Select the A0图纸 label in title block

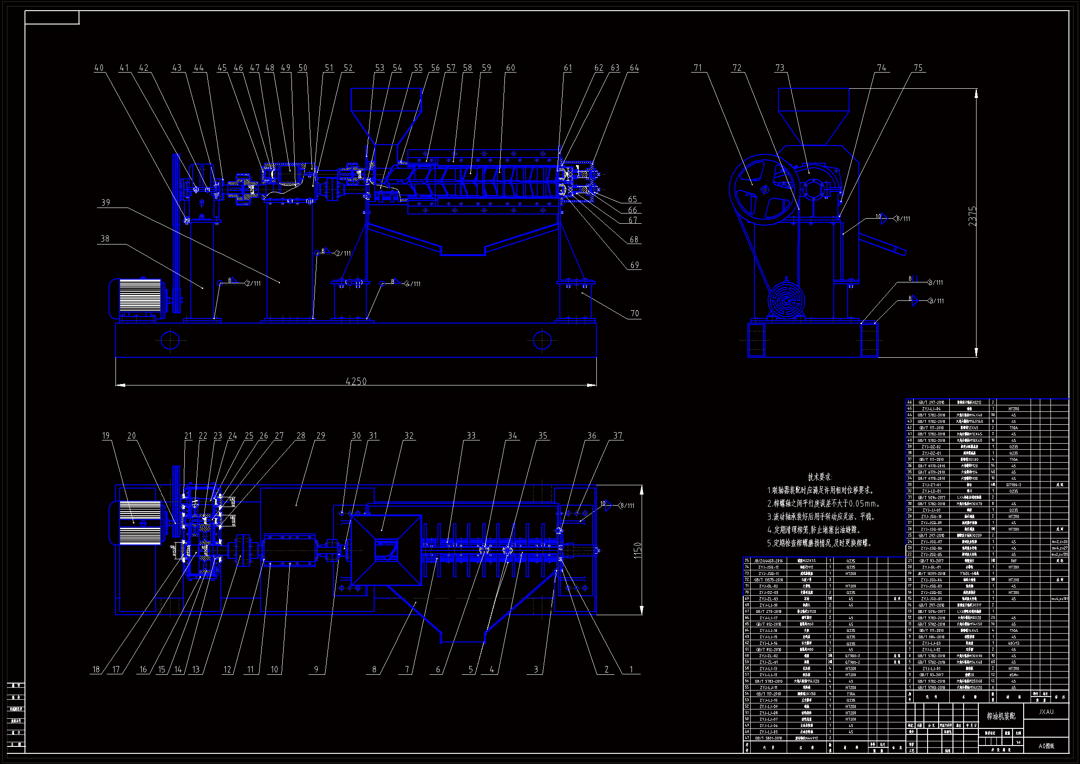1046,746
